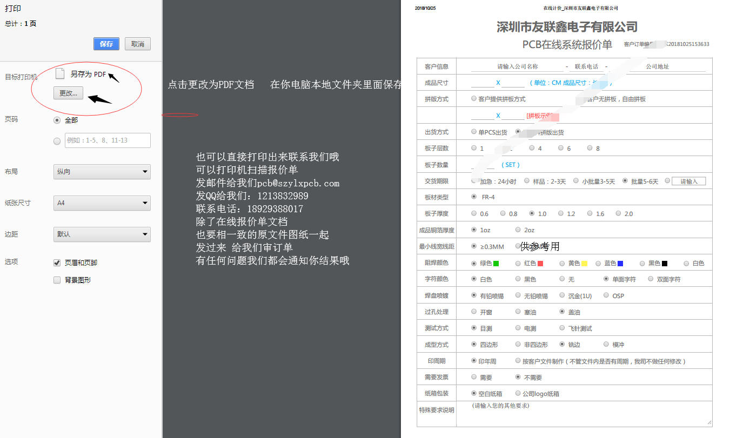
Task: Open the paper size A4 dropdown
Action: (x=102, y=203)
